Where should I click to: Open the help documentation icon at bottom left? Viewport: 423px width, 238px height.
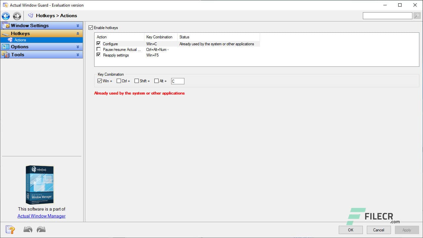(10, 229)
